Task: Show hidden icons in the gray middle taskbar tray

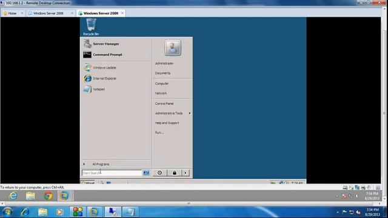Action: [x=337, y=196]
